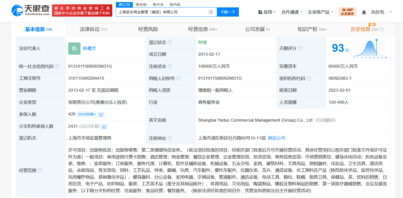Open the chart icon beside 分支机构参保人数 2431
Screen dimensions: 403x198
pos(104,126)
